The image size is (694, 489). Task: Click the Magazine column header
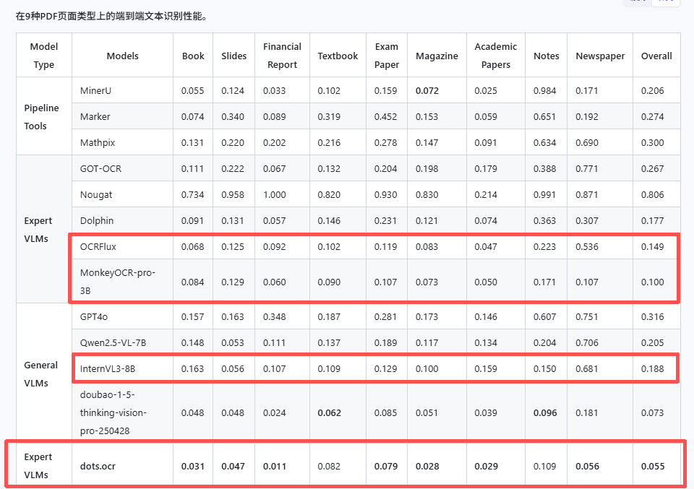click(x=437, y=56)
